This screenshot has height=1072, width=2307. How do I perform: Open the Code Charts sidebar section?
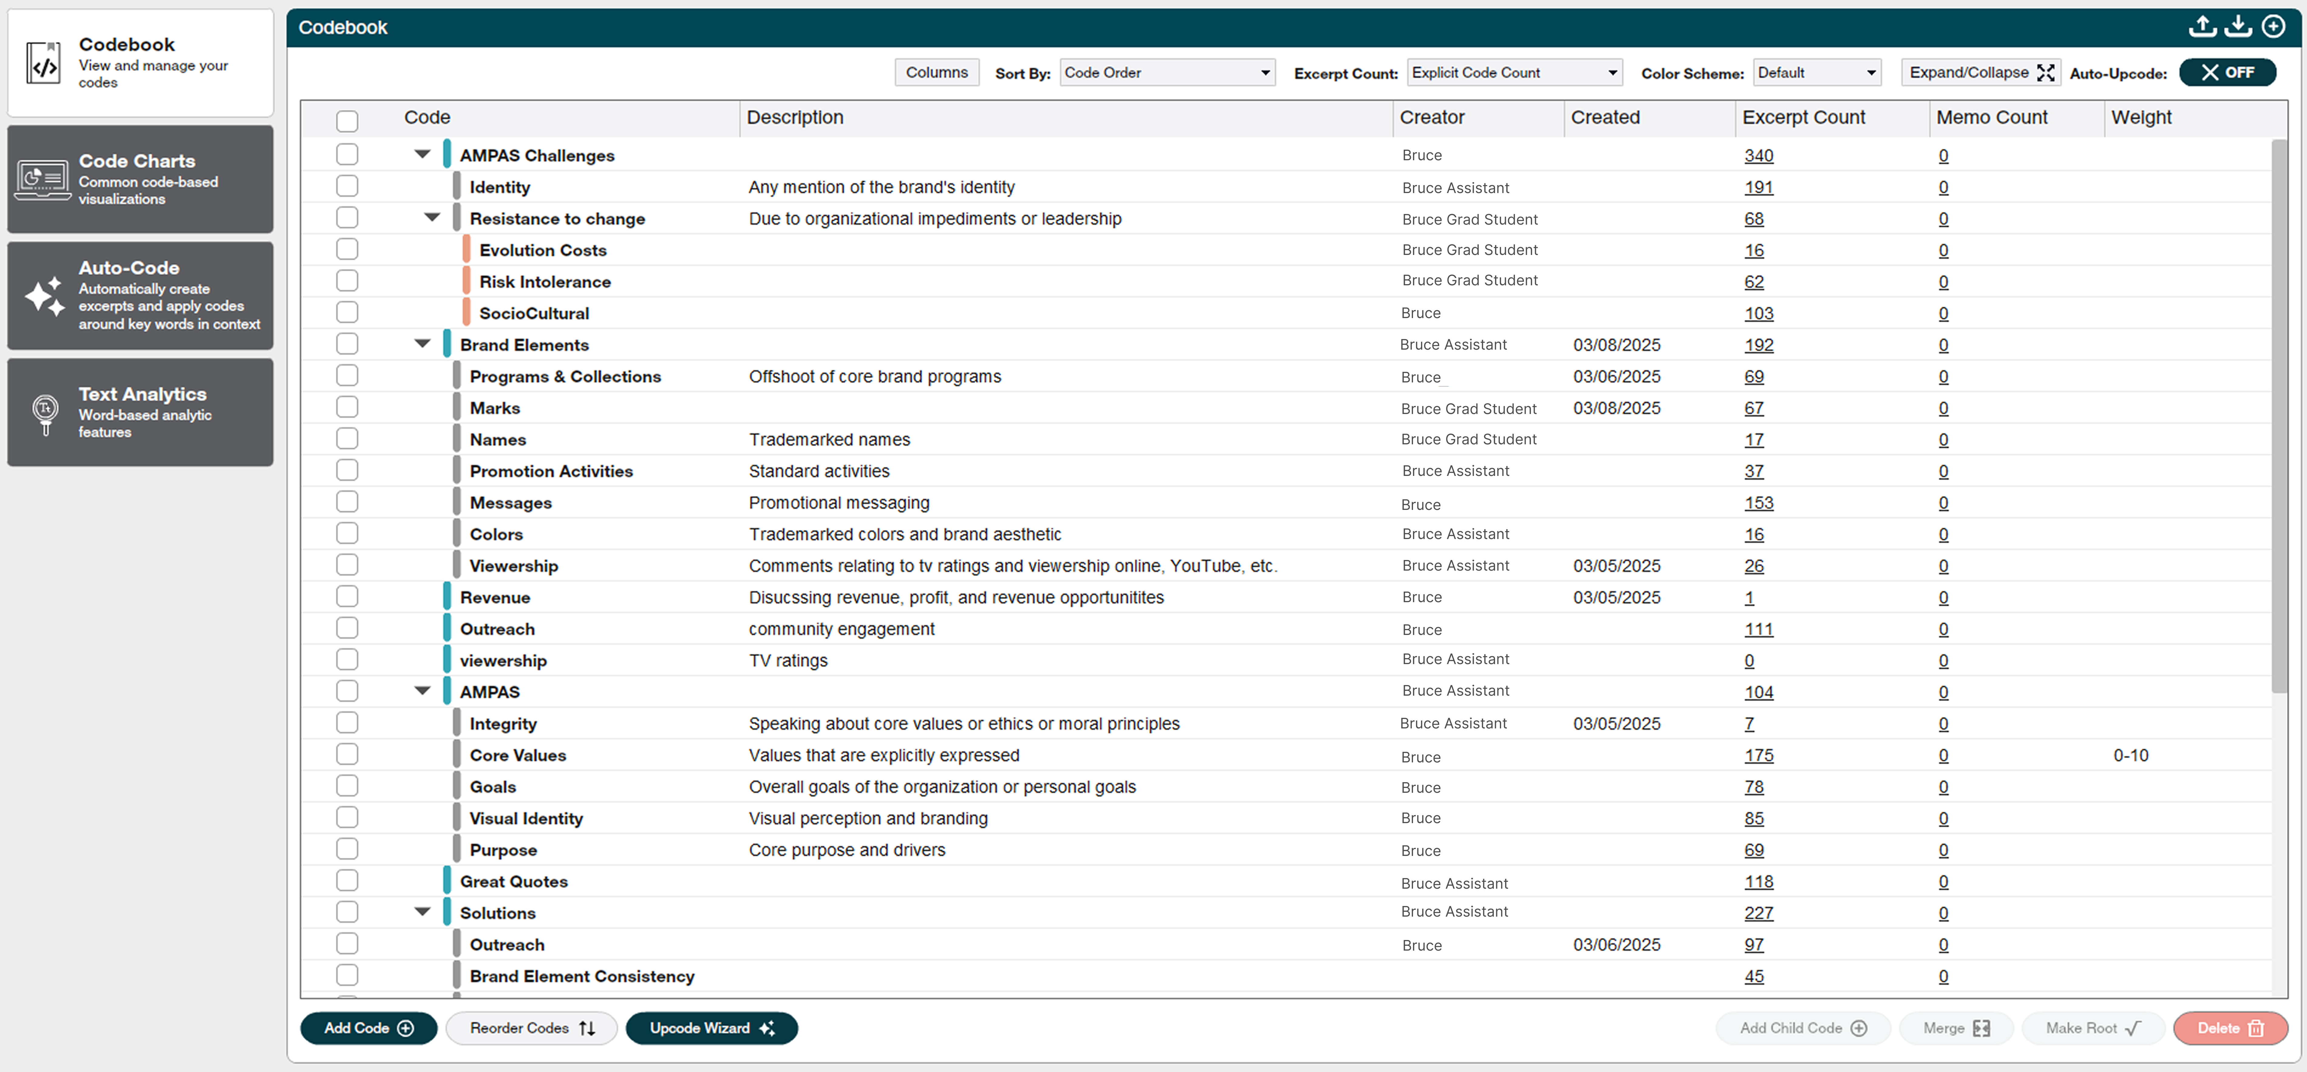pos(141,179)
